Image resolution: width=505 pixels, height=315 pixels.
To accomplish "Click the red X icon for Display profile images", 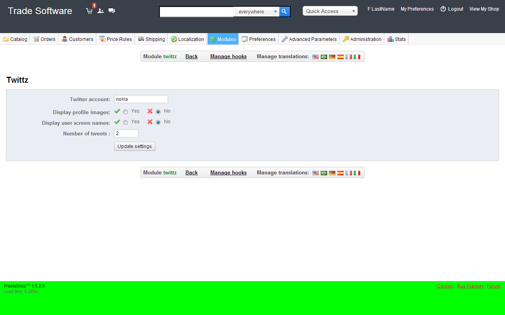I will [x=150, y=111].
